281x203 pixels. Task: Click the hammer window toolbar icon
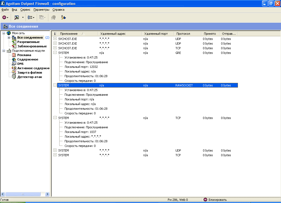pyautogui.click(x=16, y=17)
